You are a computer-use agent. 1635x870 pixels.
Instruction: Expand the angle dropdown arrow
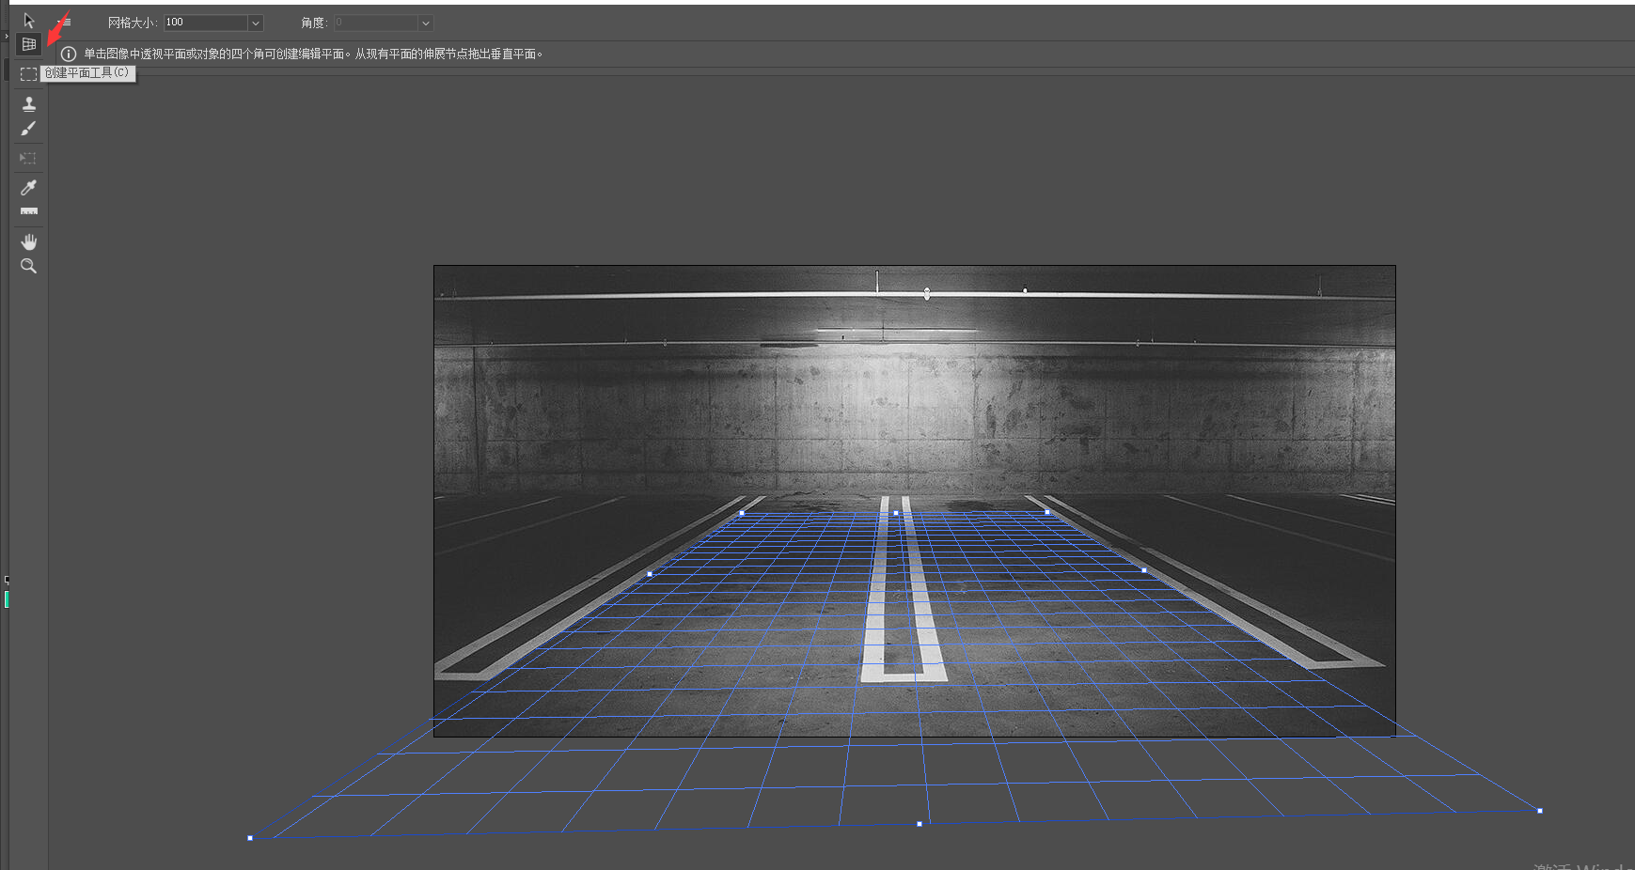point(425,23)
